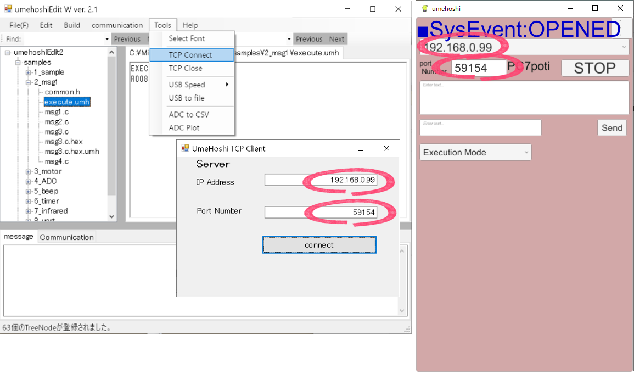The image size is (634, 374).
Task: Click the Port Number field in TCP Client
Action: coord(321,212)
